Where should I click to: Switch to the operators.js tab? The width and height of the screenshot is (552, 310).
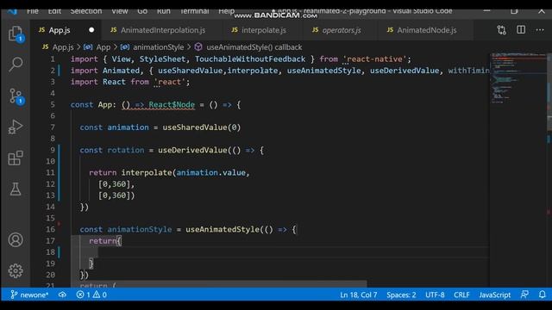(342, 30)
